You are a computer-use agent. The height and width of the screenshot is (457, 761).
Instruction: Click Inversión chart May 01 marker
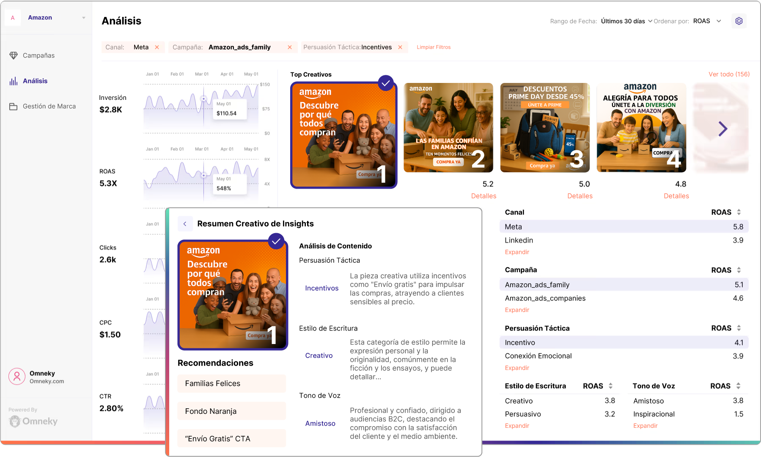pos(203,99)
